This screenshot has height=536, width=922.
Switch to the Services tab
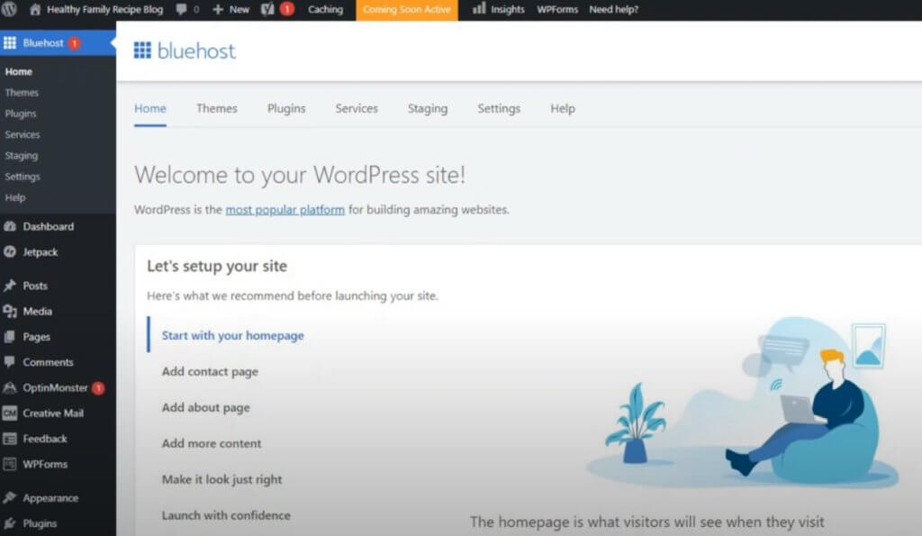[357, 108]
